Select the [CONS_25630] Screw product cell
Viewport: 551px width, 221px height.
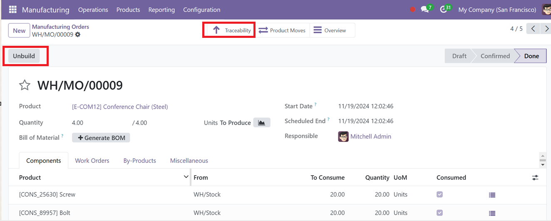point(47,194)
